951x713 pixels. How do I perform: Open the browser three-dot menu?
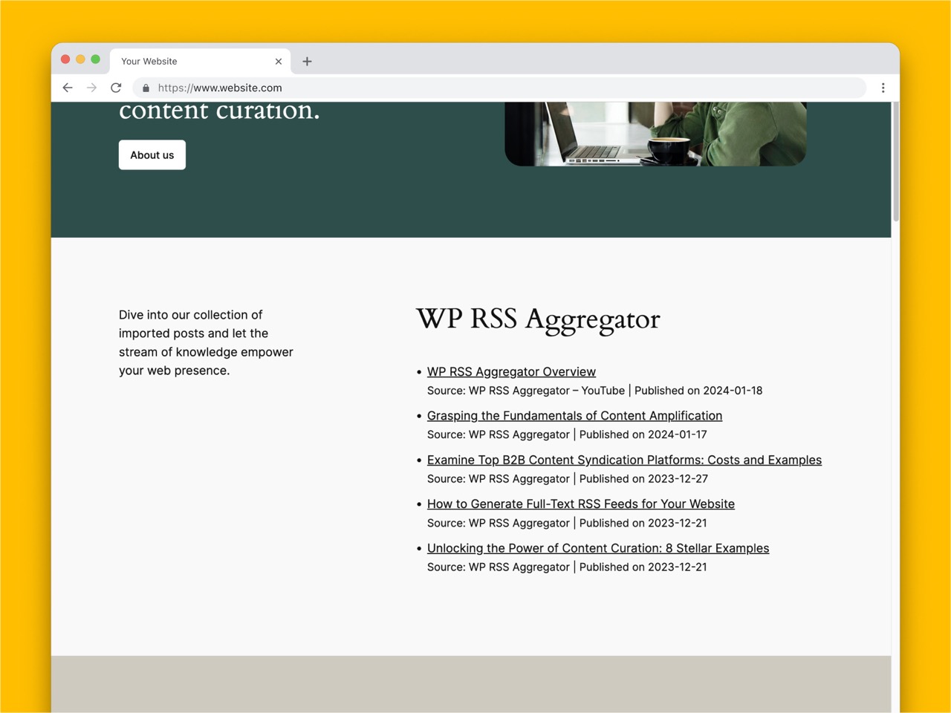[x=883, y=88]
